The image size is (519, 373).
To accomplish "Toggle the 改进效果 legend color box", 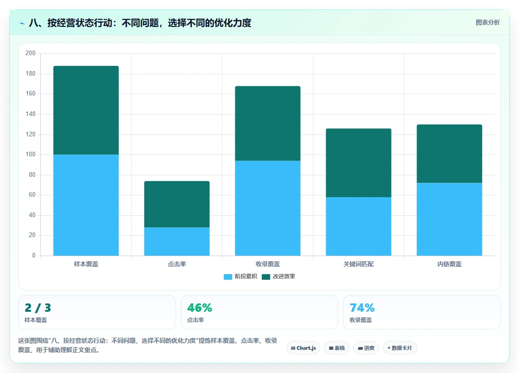I will coord(266,277).
